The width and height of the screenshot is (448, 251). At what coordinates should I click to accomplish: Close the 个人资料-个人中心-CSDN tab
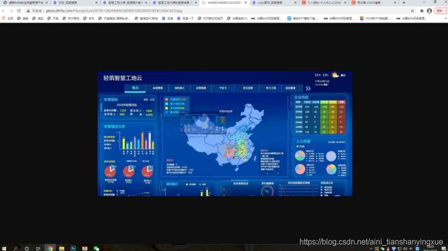[x=345, y=2]
